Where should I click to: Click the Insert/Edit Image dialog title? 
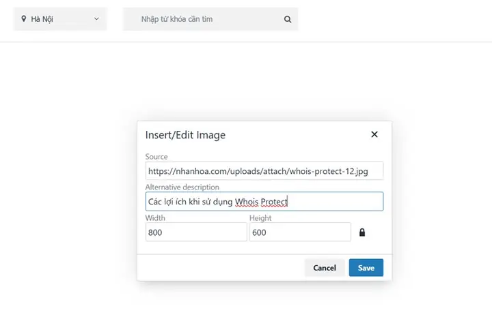(185, 135)
